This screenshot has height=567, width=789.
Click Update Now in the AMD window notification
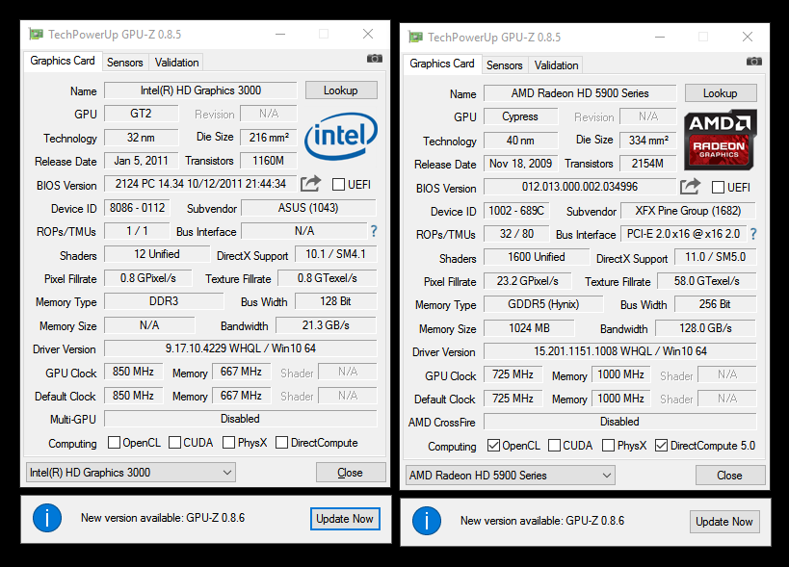coord(724,521)
